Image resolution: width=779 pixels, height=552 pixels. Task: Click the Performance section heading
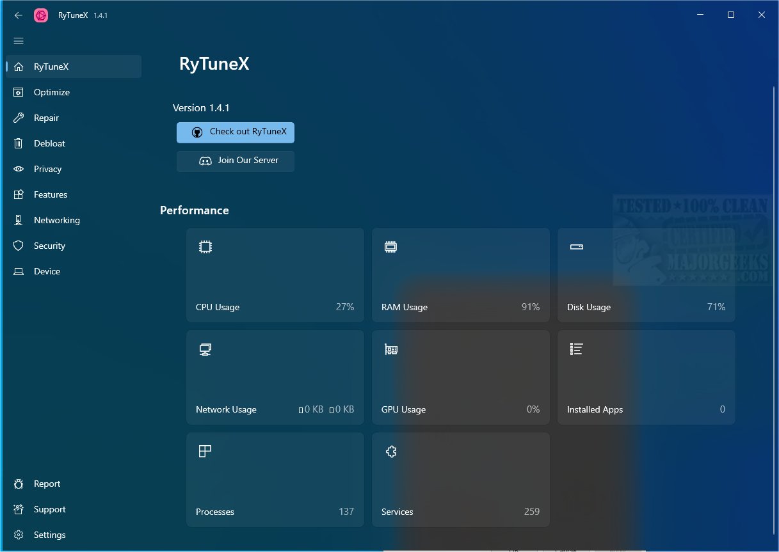(194, 210)
